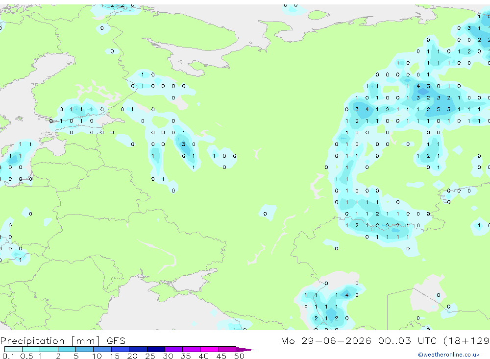Pick the legend color between 25 and 30

click(x=156, y=349)
